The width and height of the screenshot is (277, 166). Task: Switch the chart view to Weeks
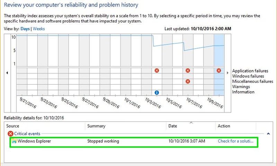[39, 29]
